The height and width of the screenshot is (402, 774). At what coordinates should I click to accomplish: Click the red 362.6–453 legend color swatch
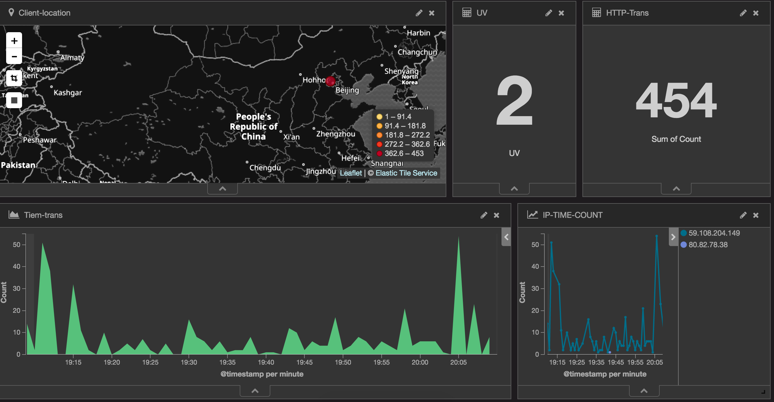click(x=379, y=153)
